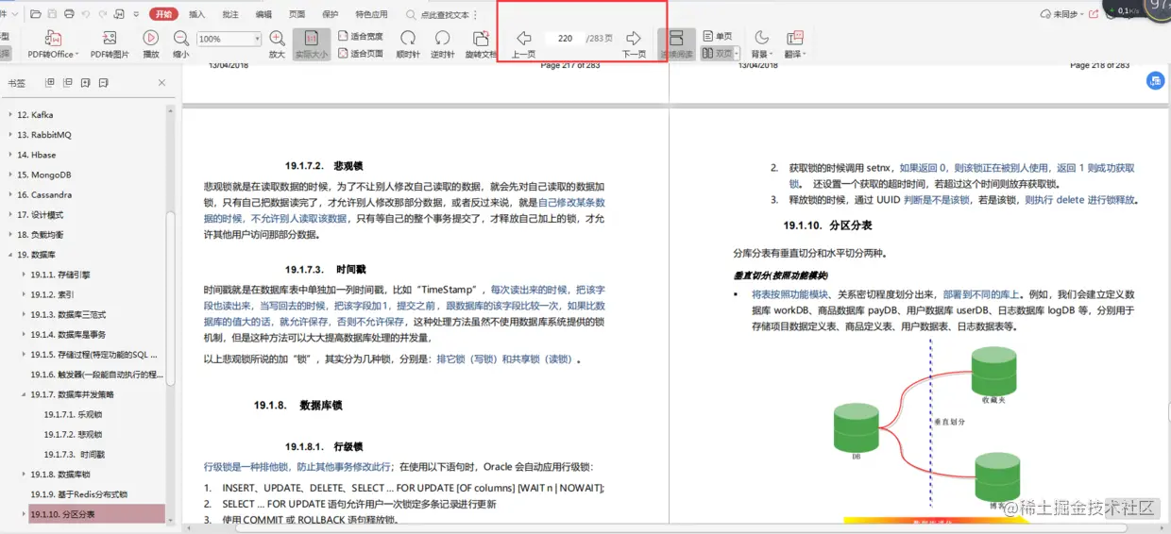Click the rotate document (旋转文档) tool

pos(481,43)
